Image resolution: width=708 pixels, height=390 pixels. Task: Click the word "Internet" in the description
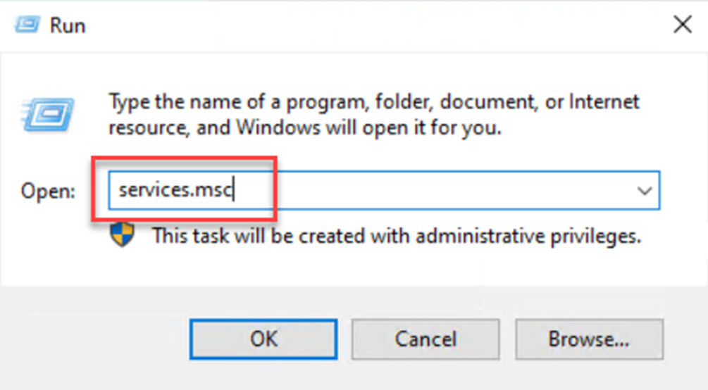tap(602, 101)
